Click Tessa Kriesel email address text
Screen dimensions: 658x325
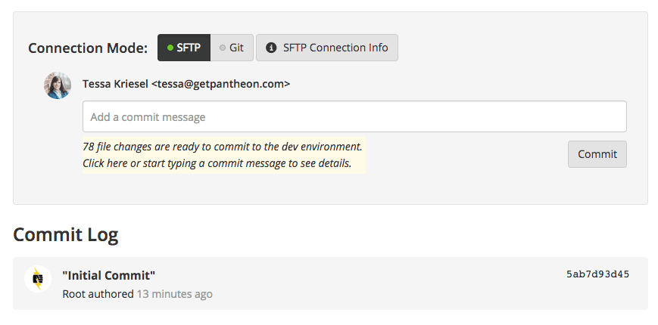[x=221, y=84]
